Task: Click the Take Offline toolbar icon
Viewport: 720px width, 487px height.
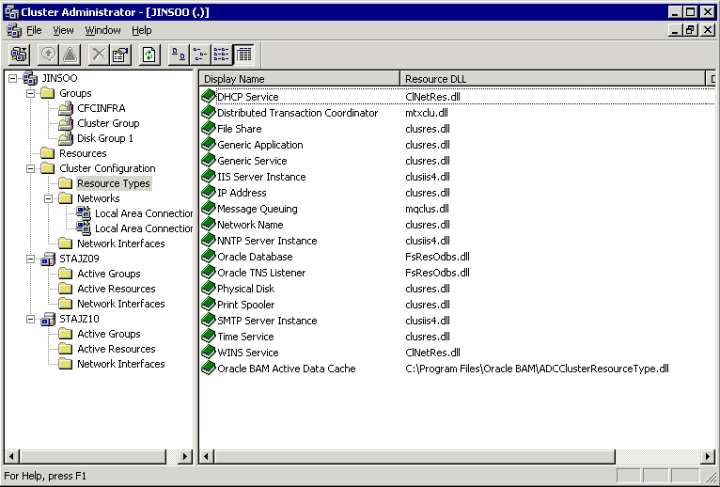Action: [70, 55]
